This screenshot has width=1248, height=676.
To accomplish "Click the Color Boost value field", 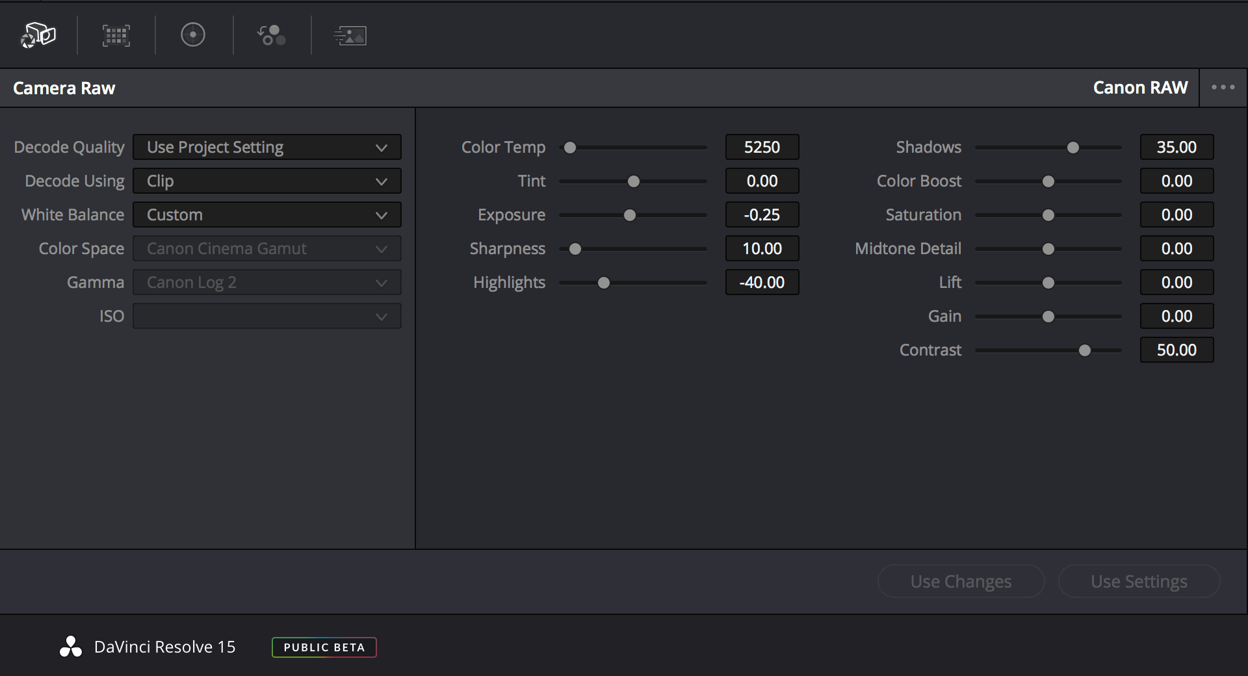I will coord(1177,181).
